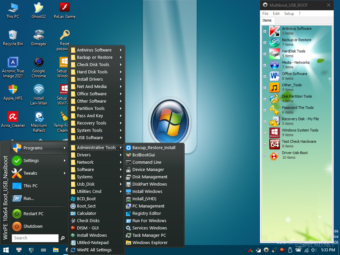Click Run... in start menu
This screenshot has height=255, width=340.
click(x=39, y=199)
